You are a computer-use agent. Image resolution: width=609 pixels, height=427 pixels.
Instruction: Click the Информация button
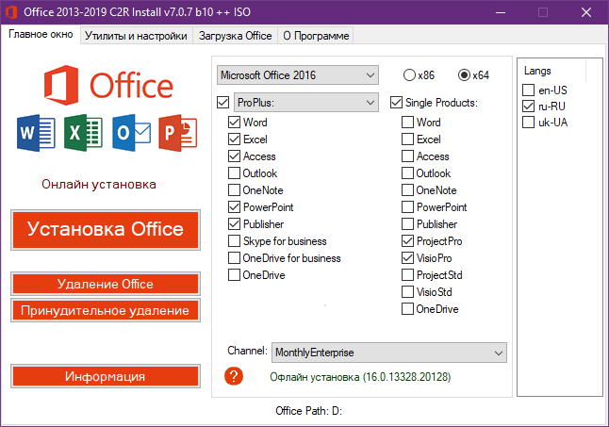(x=106, y=376)
